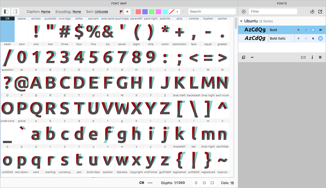Clear the glyph color flag with the X button
326x188 pixels.
tap(127, 12)
